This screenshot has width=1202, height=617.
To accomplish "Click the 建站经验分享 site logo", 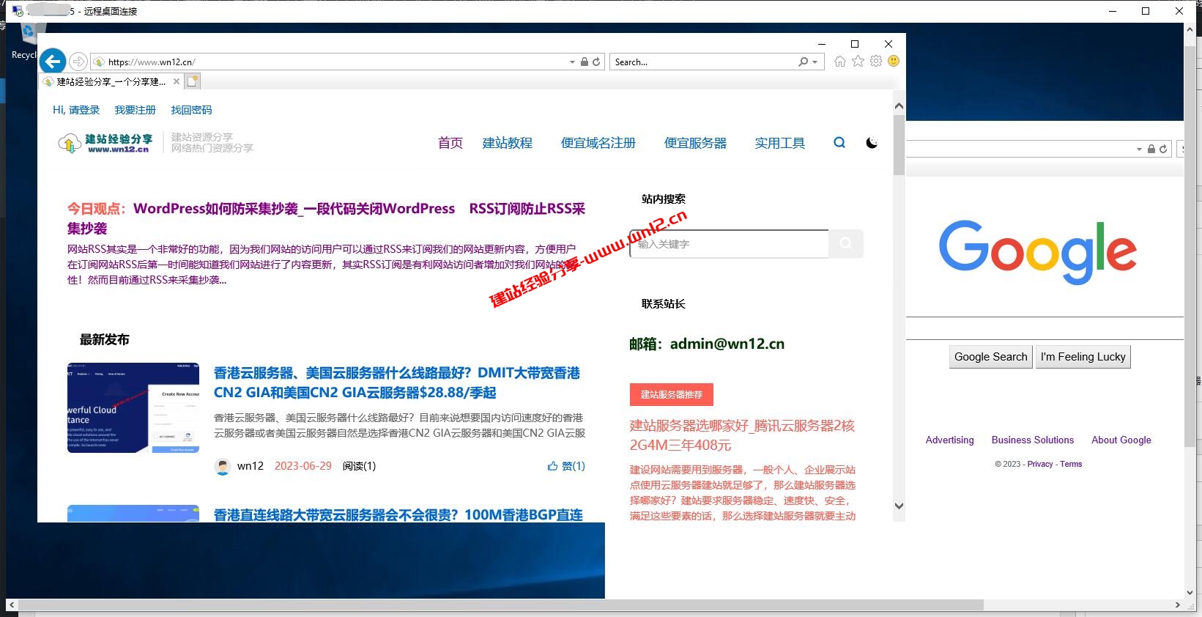I will (x=105, y=143).
